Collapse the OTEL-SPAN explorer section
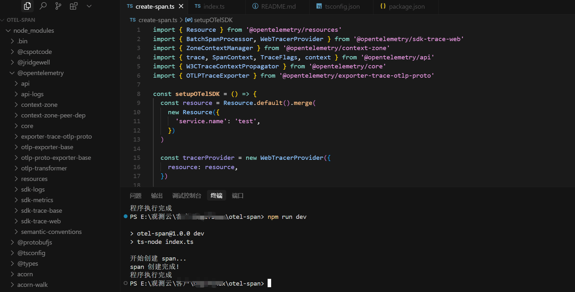The width and height of the screenshot is (575, 292). pos(3,20)
